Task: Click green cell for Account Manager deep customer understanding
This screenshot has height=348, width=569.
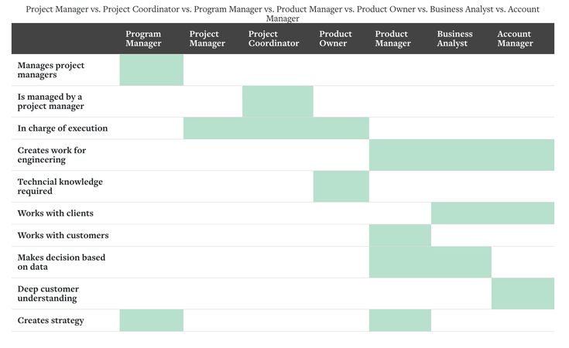Action: [x=523, y=294]
